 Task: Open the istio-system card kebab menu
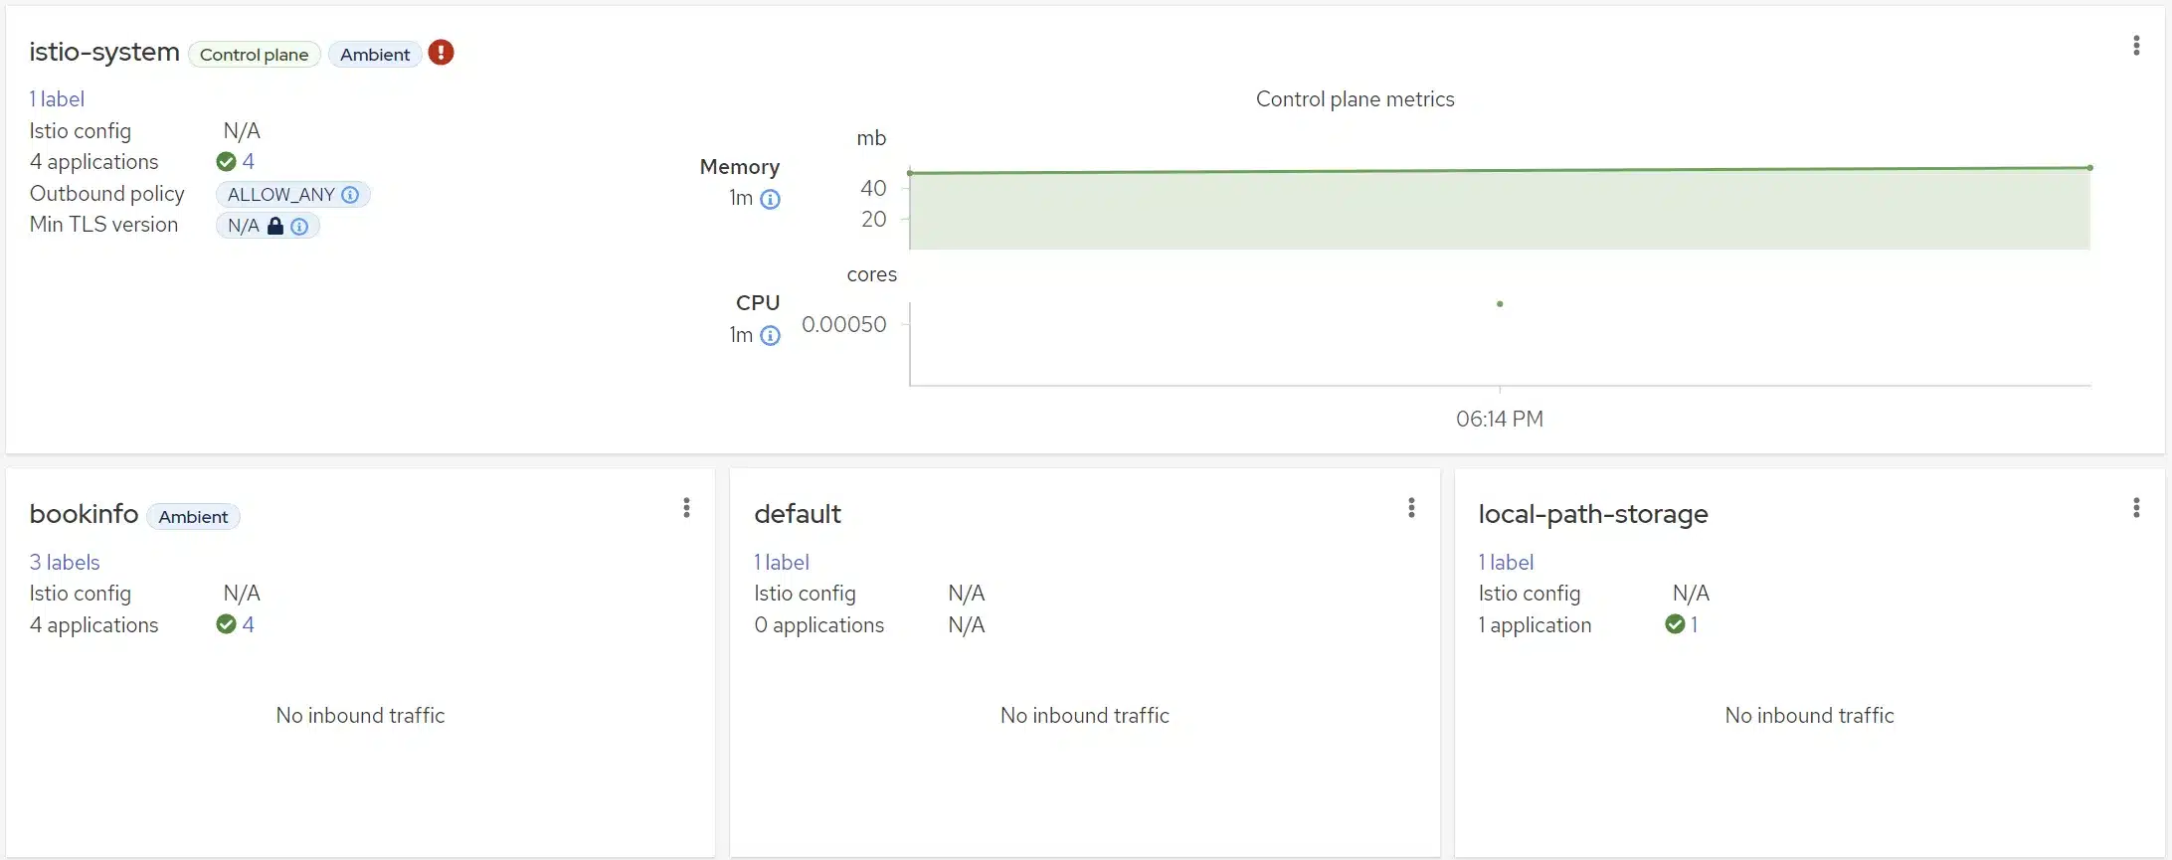pyautogui.click(x=2136, y=46)
